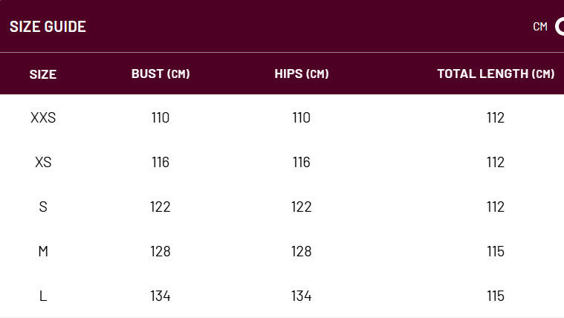Select the HIPS (CM) column header
564x318 pixels.
coord(302,74)
